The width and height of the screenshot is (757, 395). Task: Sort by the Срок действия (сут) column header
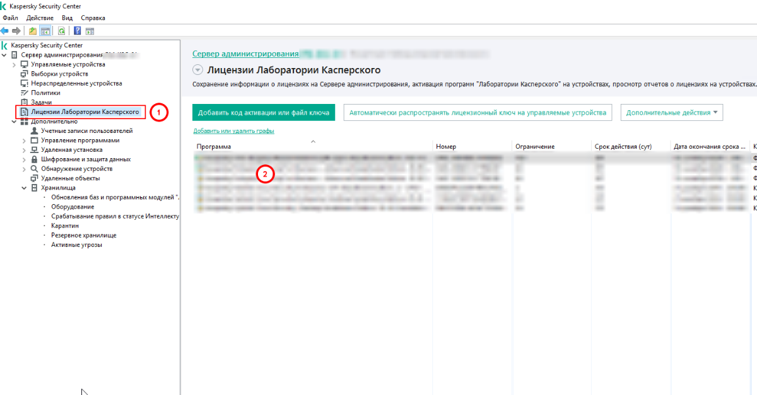(x=631, y=146)
